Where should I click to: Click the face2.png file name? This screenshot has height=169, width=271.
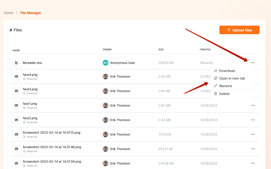tap(30, 118)
